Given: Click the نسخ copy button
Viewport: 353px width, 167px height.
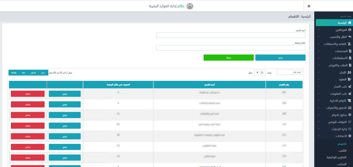Looking at the screenshot, I should point(43,73).
